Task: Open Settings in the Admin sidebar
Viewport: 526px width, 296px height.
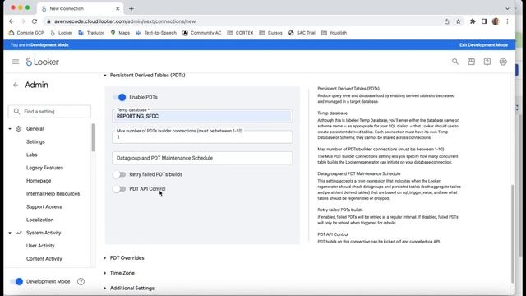Action: (35, 141)
